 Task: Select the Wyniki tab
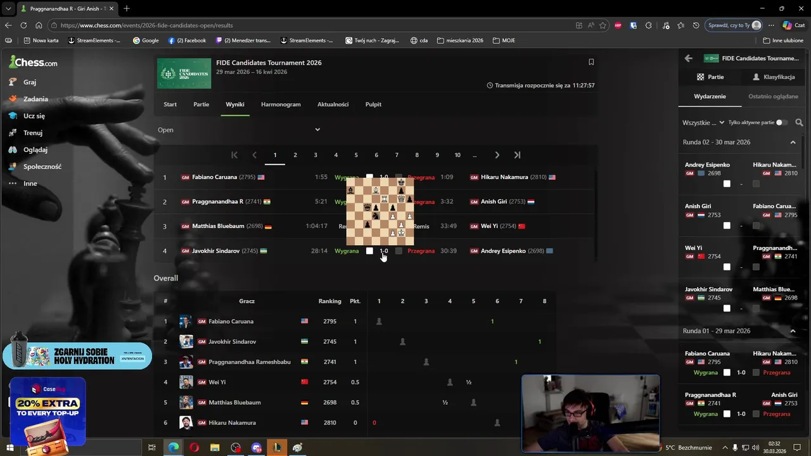[x=235, y=104]
